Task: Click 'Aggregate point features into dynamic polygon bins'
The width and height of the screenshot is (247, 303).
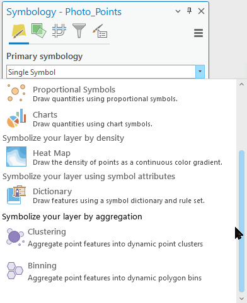Action: [115, 278]
